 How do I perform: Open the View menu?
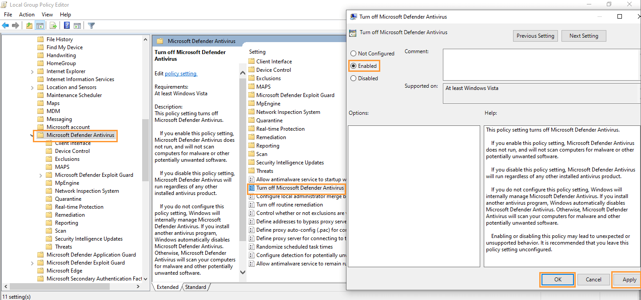point(47,15)
